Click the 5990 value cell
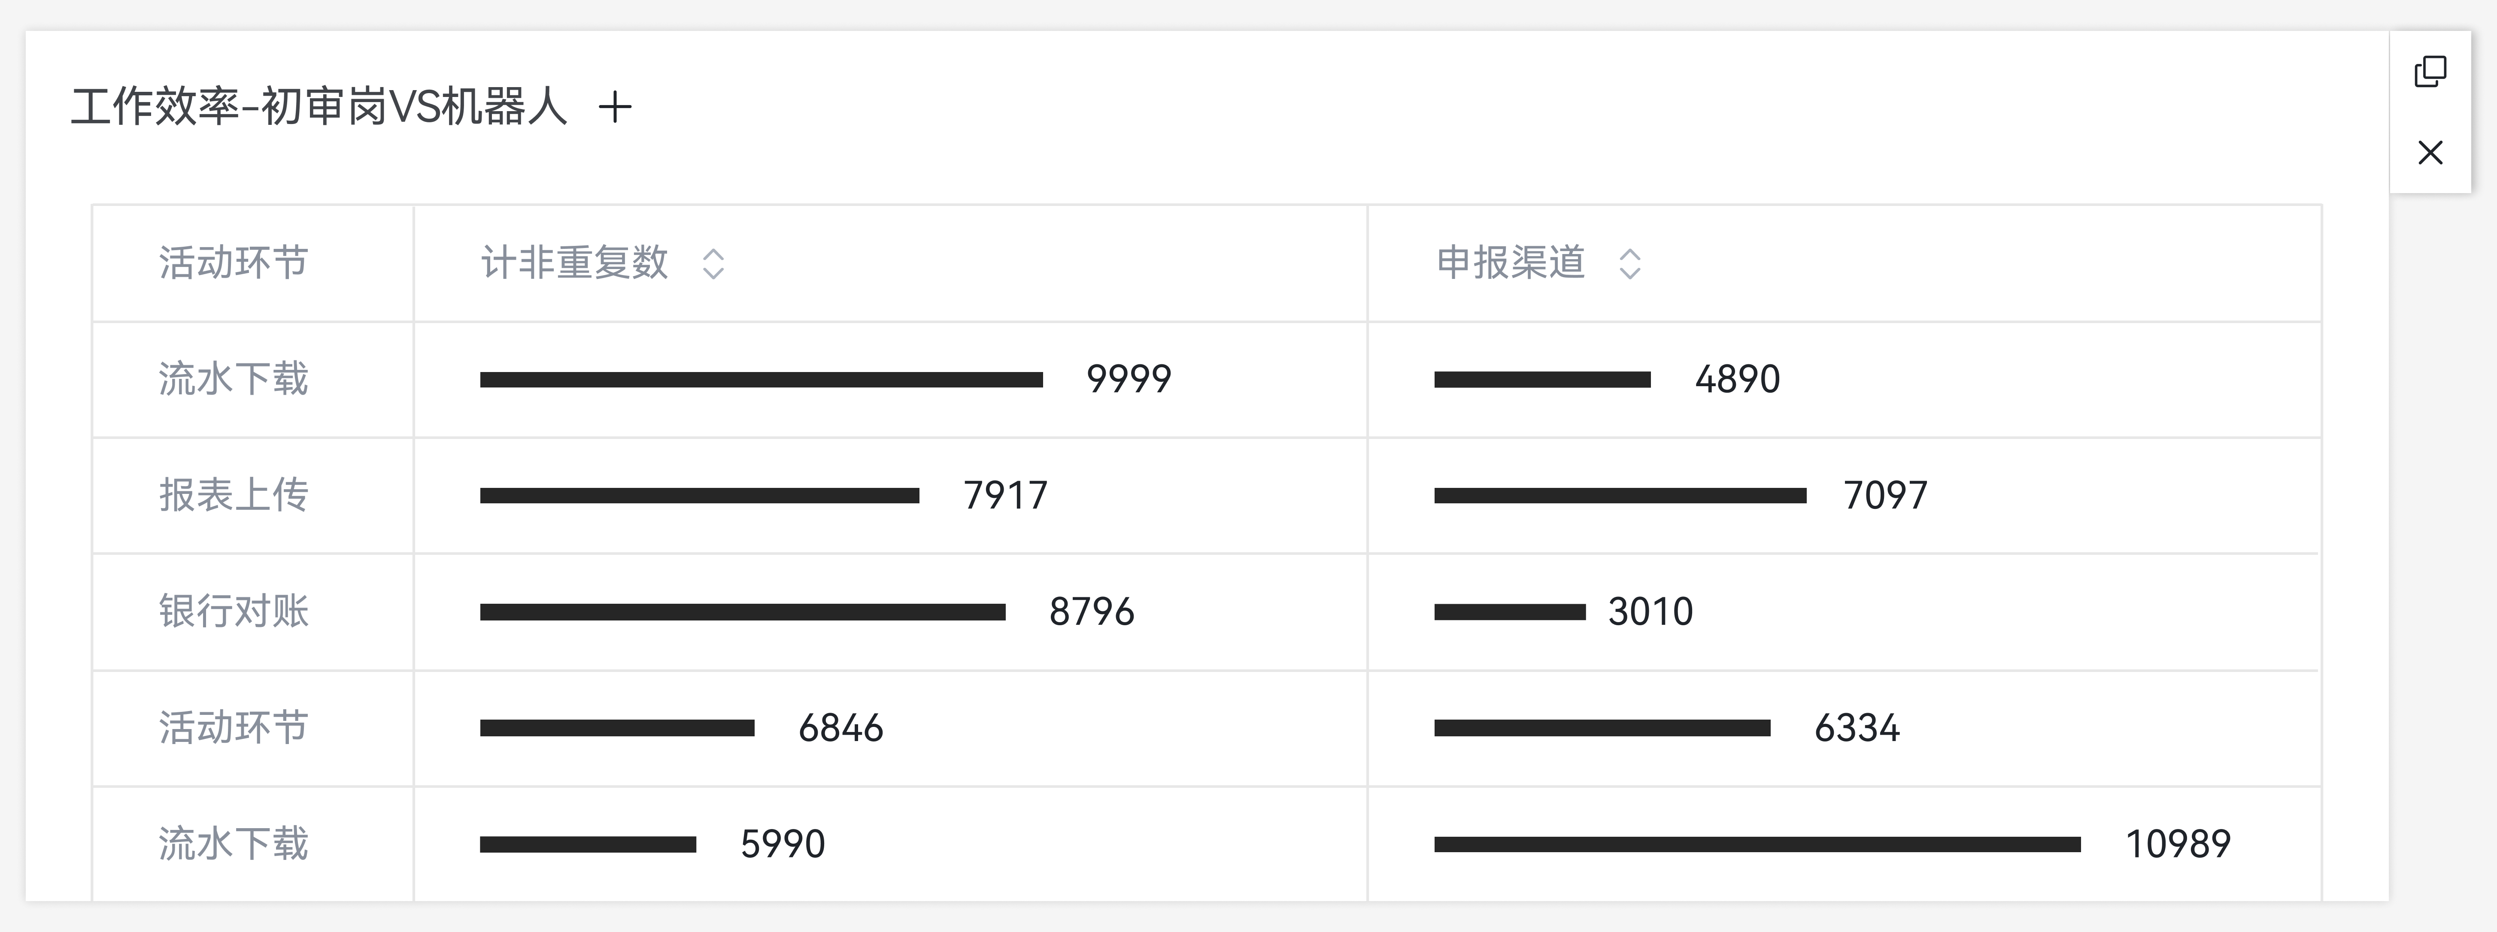 (x=782, y=844)
